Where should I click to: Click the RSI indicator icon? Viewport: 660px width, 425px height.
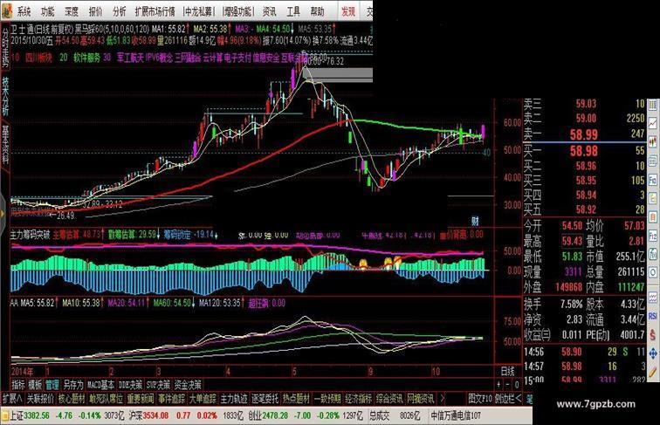(x=653, y=316)
